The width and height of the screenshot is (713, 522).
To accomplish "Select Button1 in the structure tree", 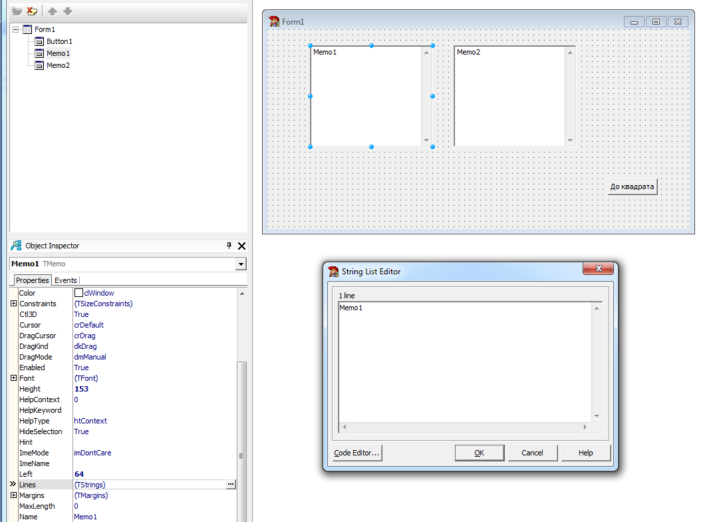I will [59, 41].
